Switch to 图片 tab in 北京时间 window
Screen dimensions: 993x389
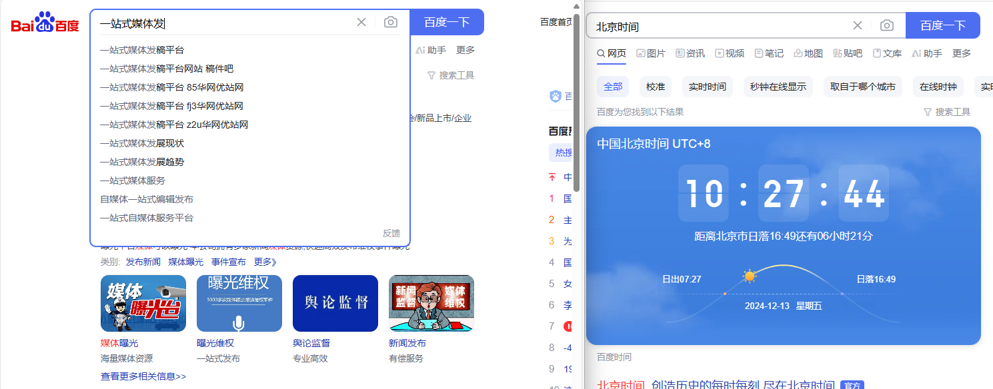click(x=651, y=53)
